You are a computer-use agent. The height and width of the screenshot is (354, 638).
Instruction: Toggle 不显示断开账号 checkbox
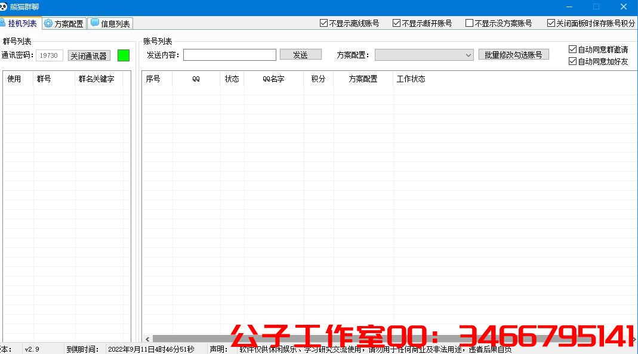(422, 23)
